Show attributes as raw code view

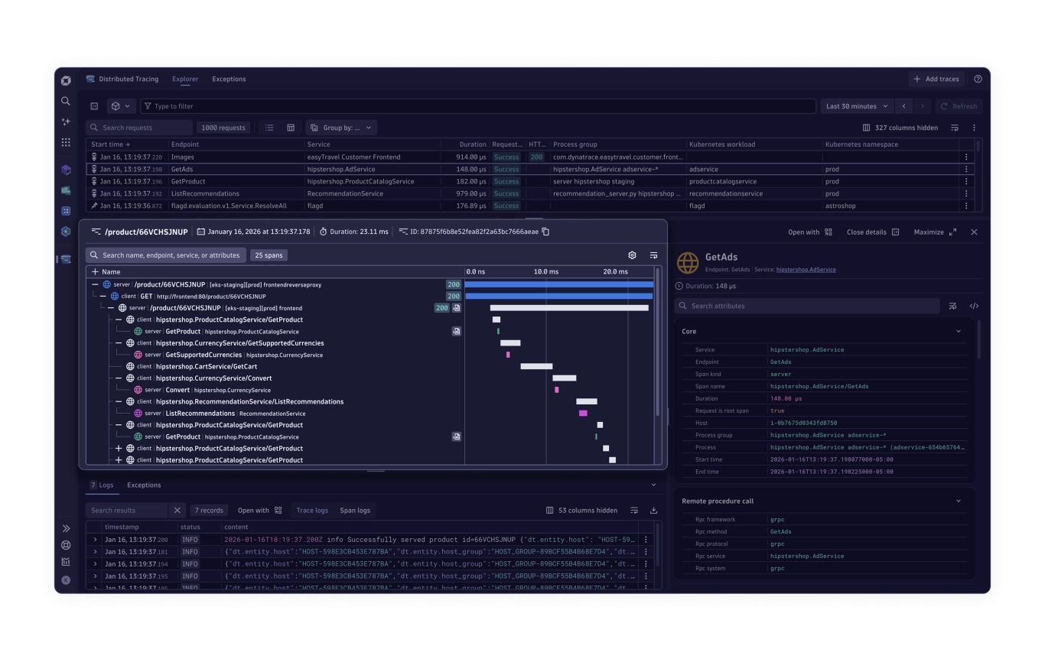(974, 306)
